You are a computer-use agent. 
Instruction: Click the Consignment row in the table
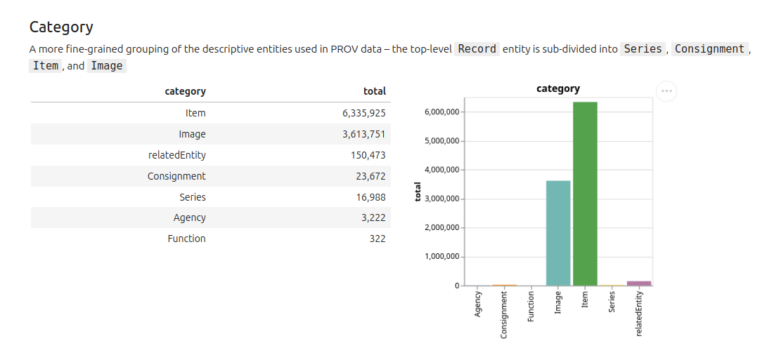click(211, 176)
